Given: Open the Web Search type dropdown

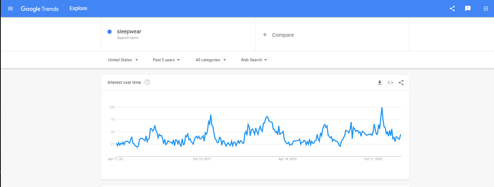Looking at the screenshot, I should [x=254, y=60].
